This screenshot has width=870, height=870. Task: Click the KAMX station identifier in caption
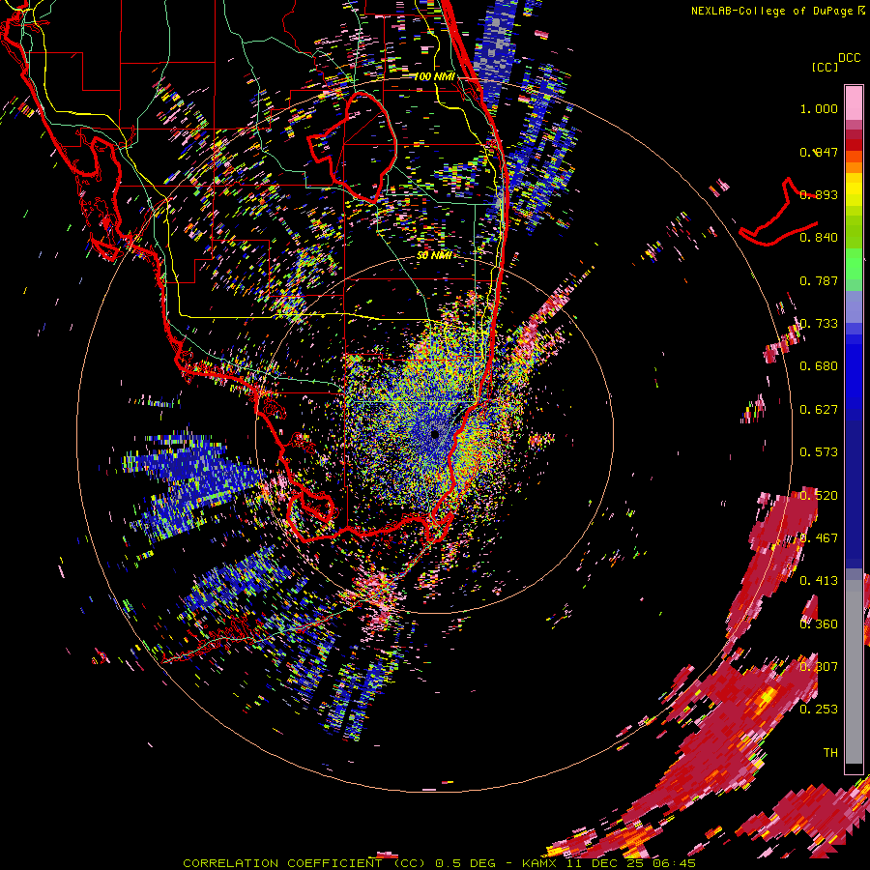[x=538, y=863]
